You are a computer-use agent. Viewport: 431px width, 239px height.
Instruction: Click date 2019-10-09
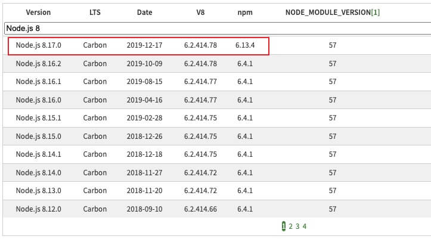pos(145,63)
